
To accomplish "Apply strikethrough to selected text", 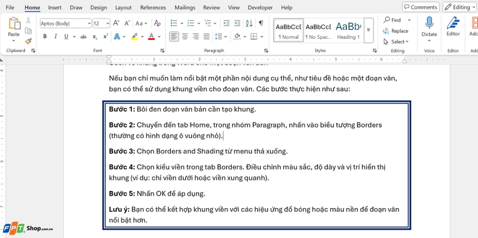I will tap(83, 37).
